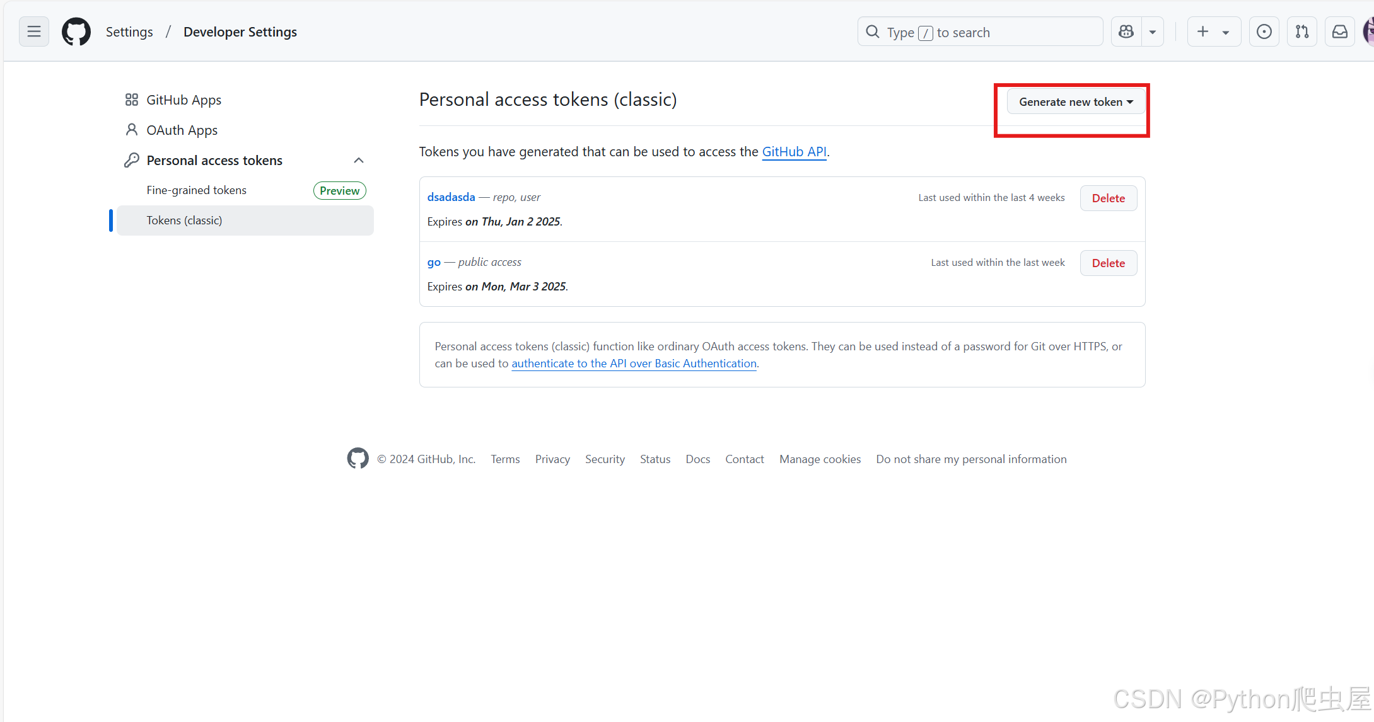Collapse Personal access tokens section

359,160
